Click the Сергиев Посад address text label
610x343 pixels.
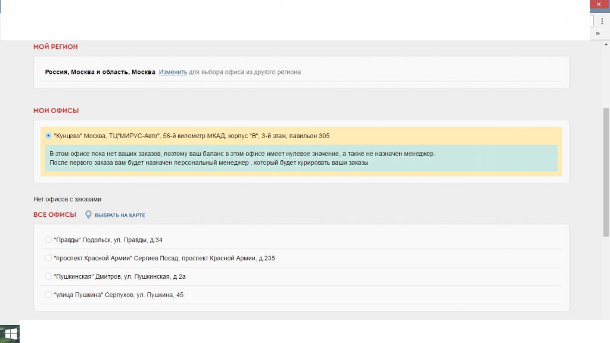[164, 258]
